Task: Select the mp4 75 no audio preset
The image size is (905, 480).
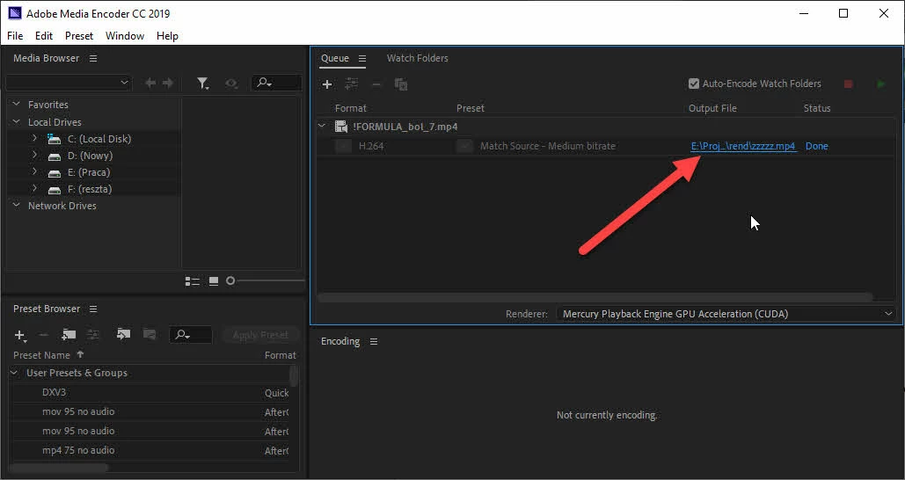Action: [x=78, y=451]
